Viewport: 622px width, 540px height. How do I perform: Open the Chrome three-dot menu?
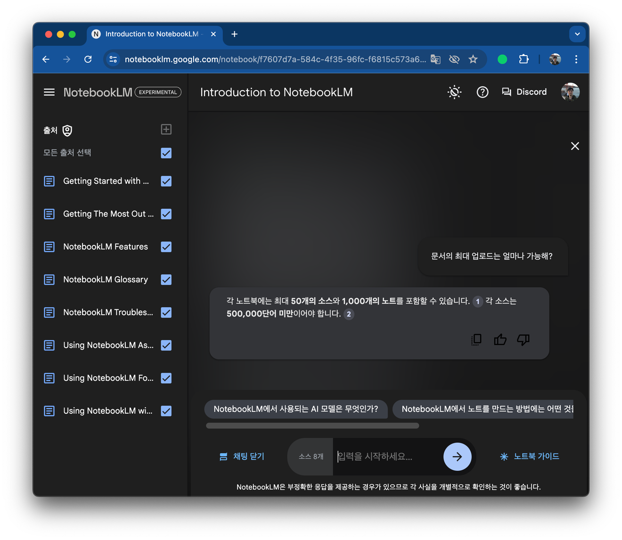576,59
